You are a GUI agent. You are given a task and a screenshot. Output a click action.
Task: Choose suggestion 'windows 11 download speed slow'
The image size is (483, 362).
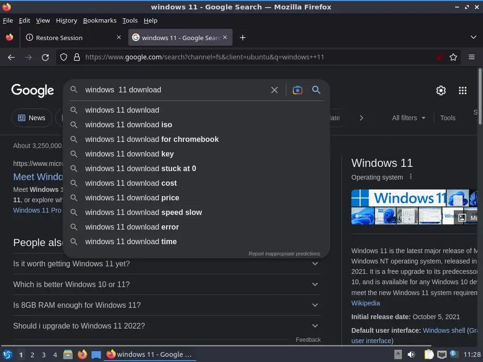197,213
